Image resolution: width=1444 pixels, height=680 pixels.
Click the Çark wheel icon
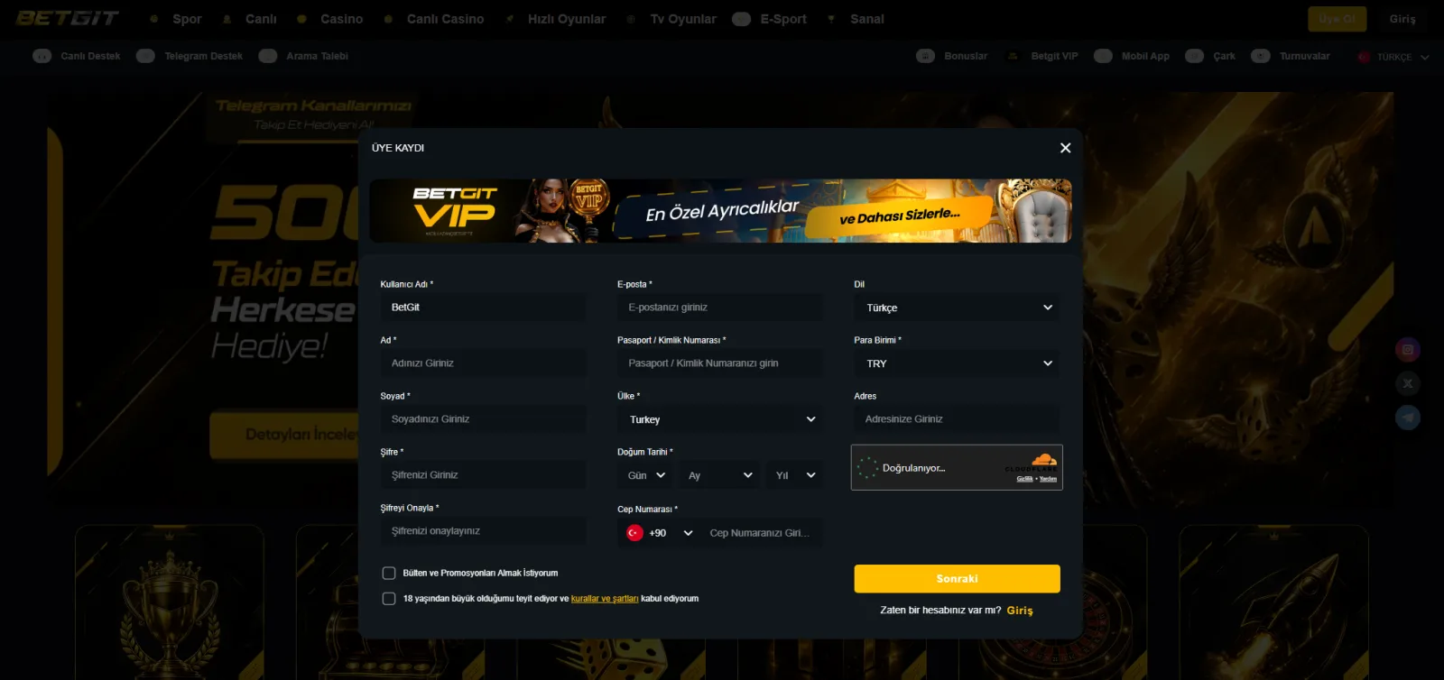[1194, 56]
